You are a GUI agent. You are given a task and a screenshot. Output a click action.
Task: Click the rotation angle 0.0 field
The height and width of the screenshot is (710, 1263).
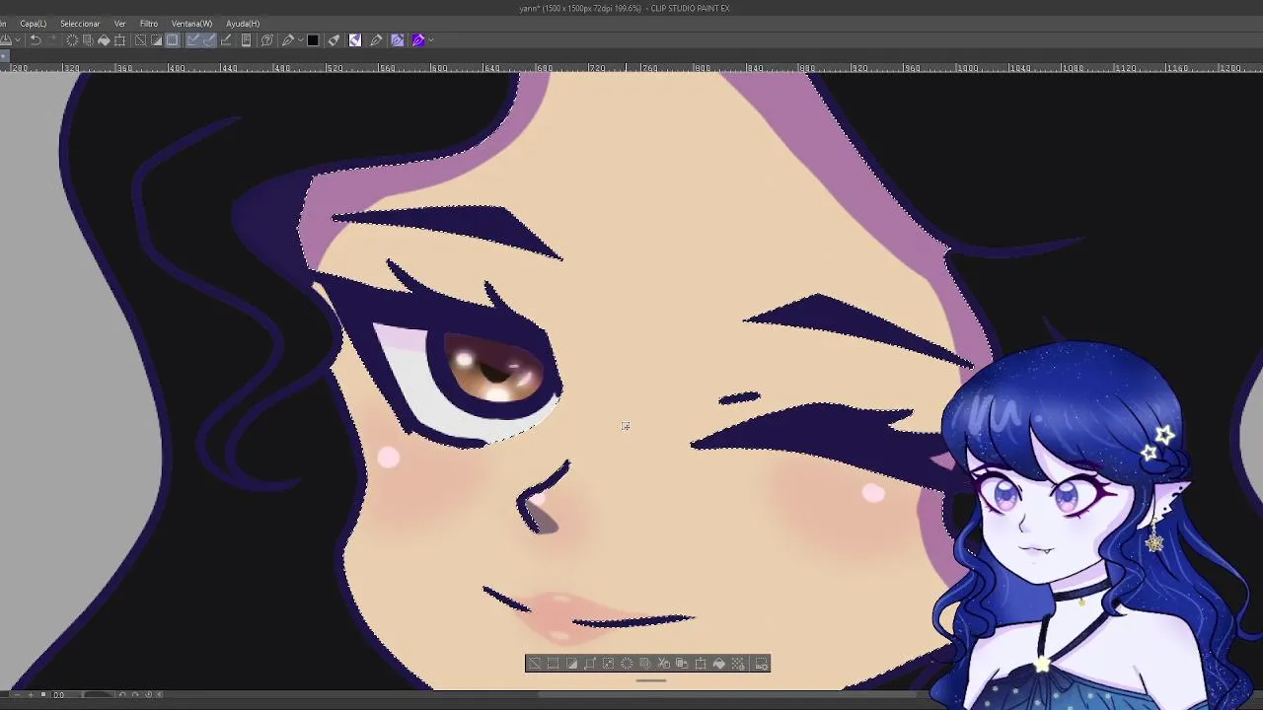pos(59,694)
